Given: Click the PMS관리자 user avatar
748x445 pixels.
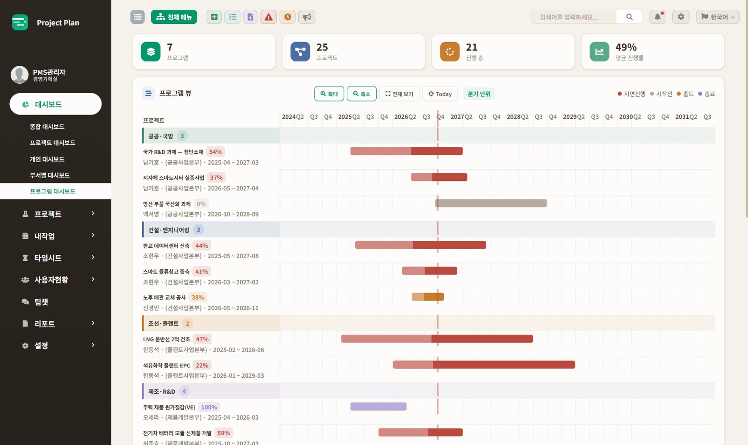Looking at the screenshot, I should click(20, 75).
